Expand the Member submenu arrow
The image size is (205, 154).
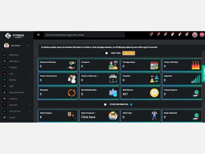coord(30,80)
